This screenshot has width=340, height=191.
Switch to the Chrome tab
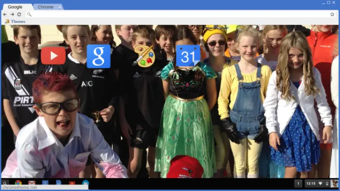[x=46, y=7]
